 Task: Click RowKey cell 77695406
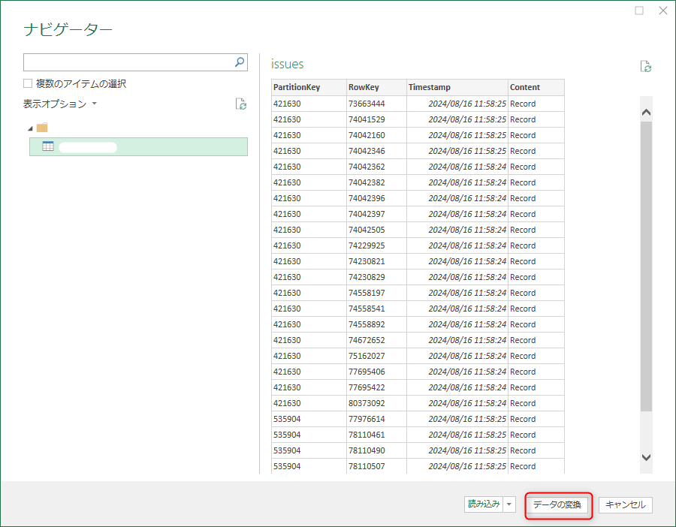[376, 372]
